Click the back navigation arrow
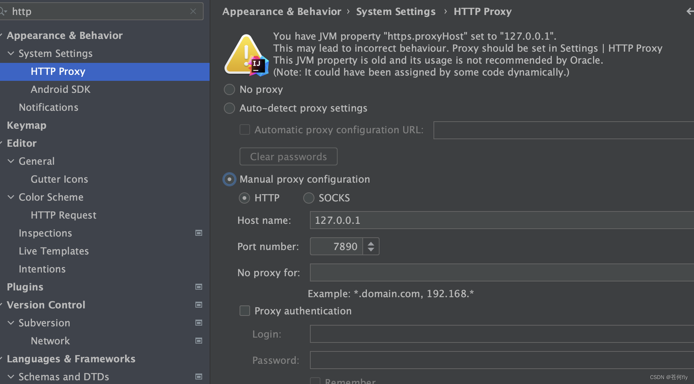 coord(690,12)
